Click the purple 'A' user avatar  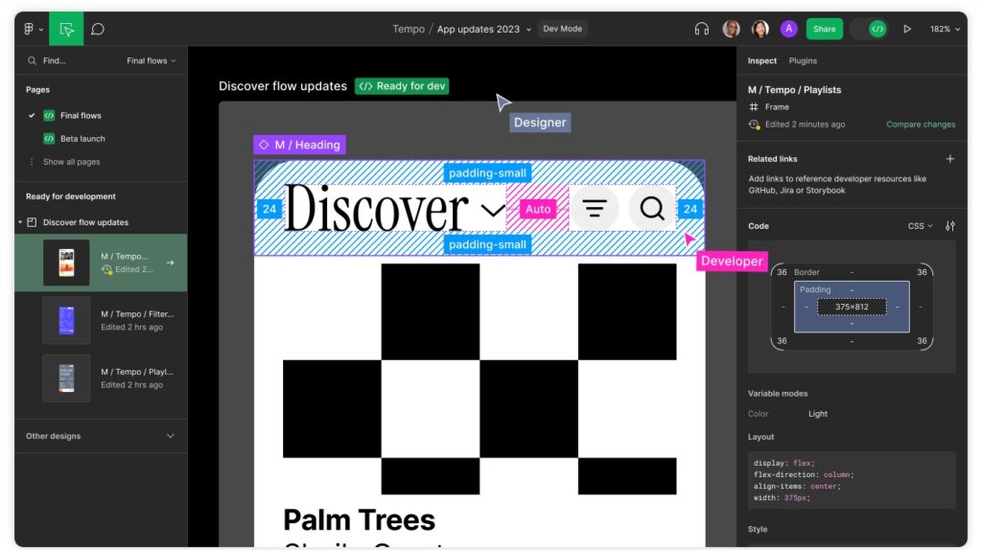point(788,29)
